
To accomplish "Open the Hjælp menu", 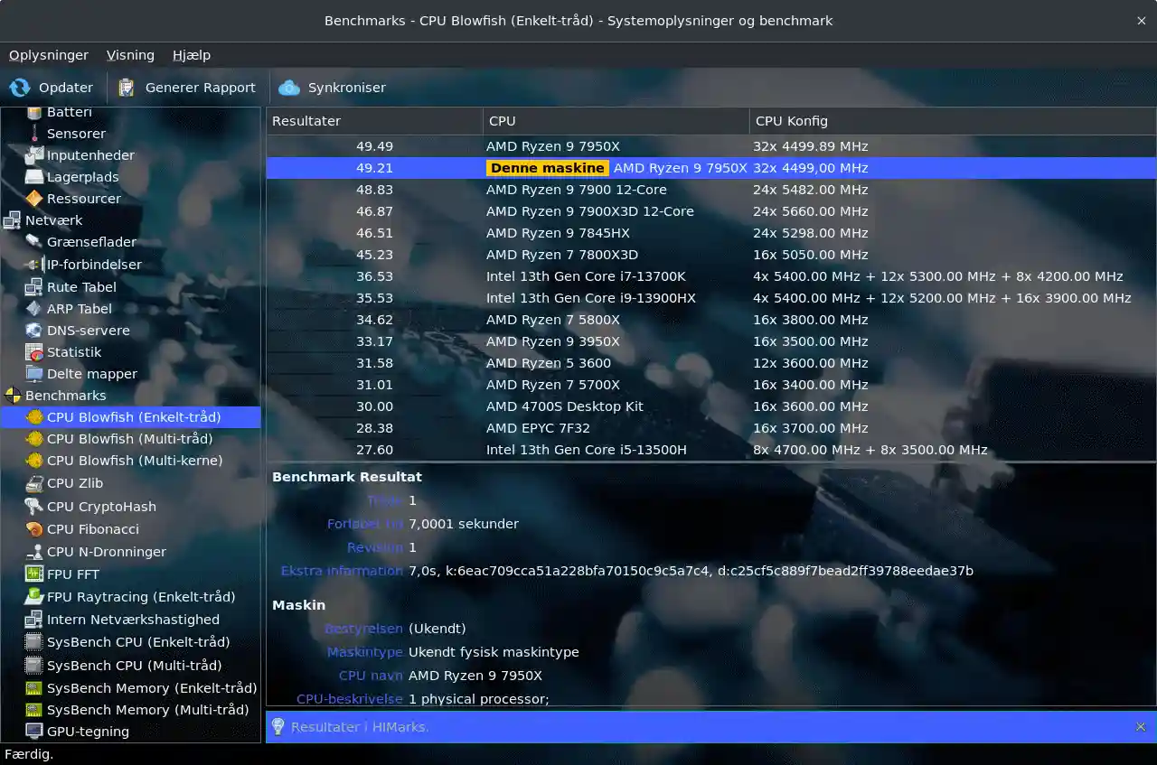I will [192, 55].
